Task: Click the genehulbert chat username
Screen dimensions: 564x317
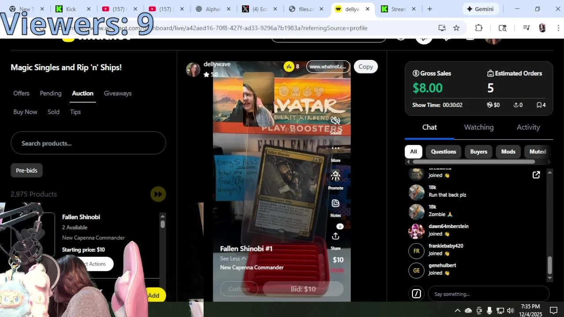Action: coord(442,265)
